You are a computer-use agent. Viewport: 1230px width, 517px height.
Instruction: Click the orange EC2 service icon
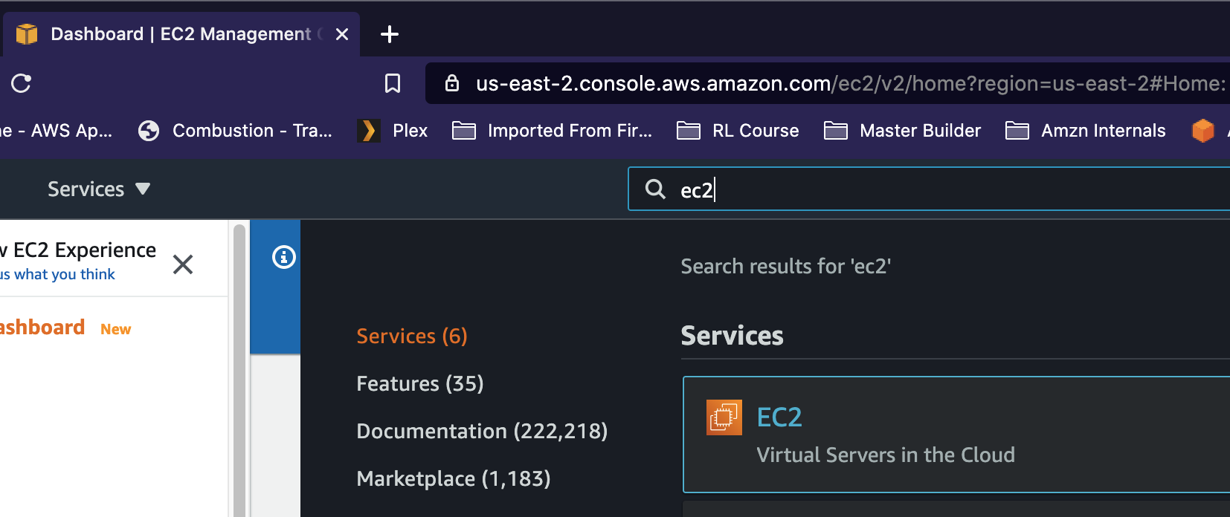[724, 417]
